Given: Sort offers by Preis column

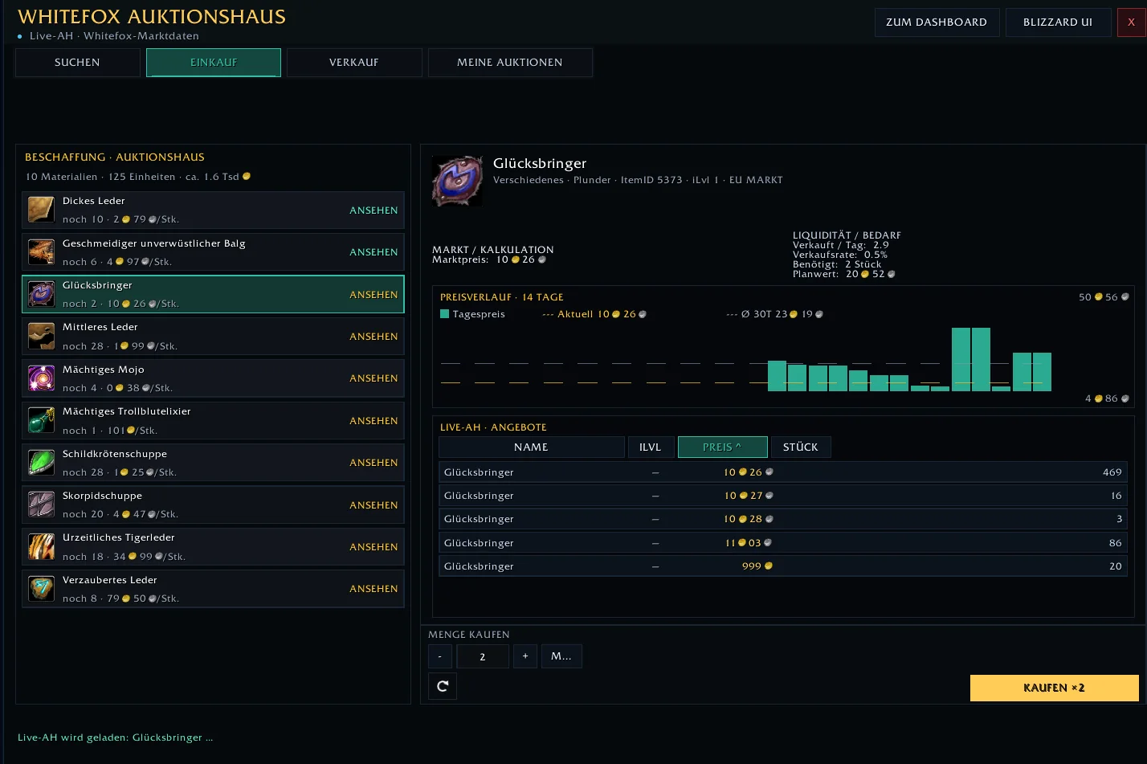Looking at the screenshot, I should (x=722, y=447).
